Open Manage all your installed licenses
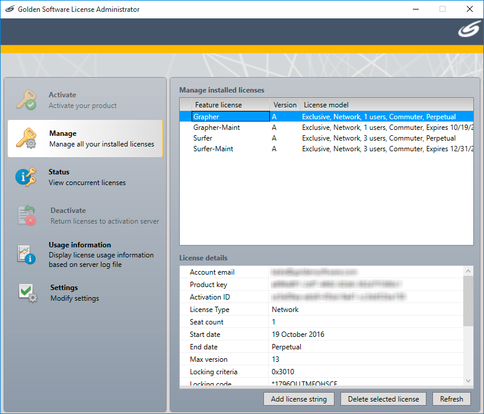This screenshot has width=484, height=414. (x=85, y=139)
